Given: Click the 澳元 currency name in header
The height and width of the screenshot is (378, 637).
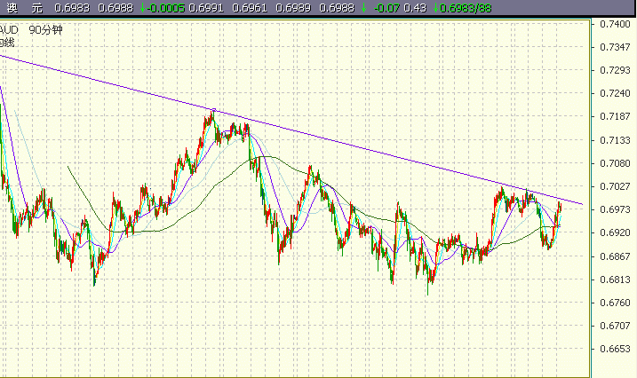Looking at the screenshot, I should tap(25, 8).
